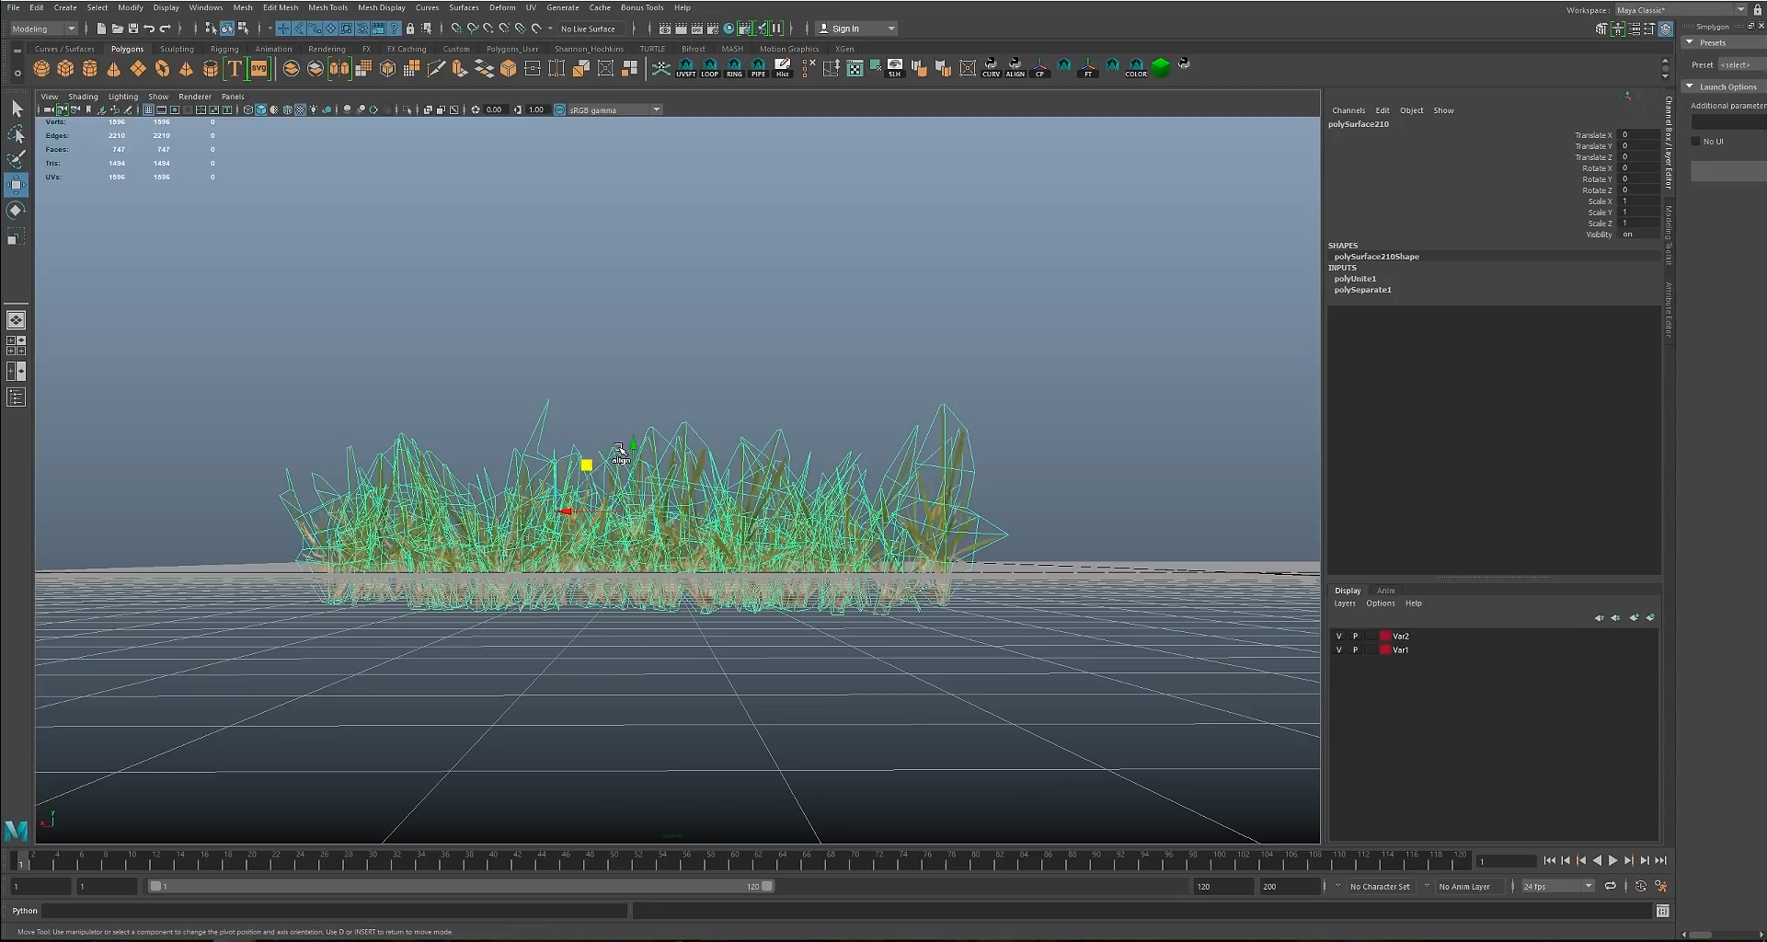Click the PIPE shelf icon

(758, 68)
